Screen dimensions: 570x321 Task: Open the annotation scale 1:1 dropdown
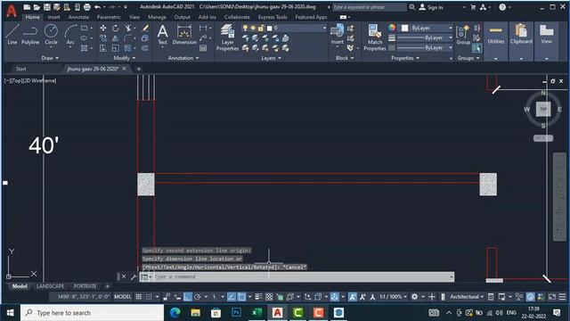[x=394, y=297]
